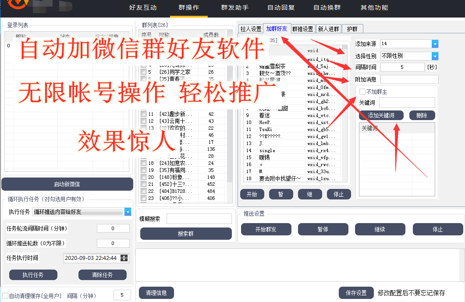Image resolution: width=465 pixels, height=302 pixels.
Task: Switch to the 自动回复 menu tab
Action: (281, 8)
